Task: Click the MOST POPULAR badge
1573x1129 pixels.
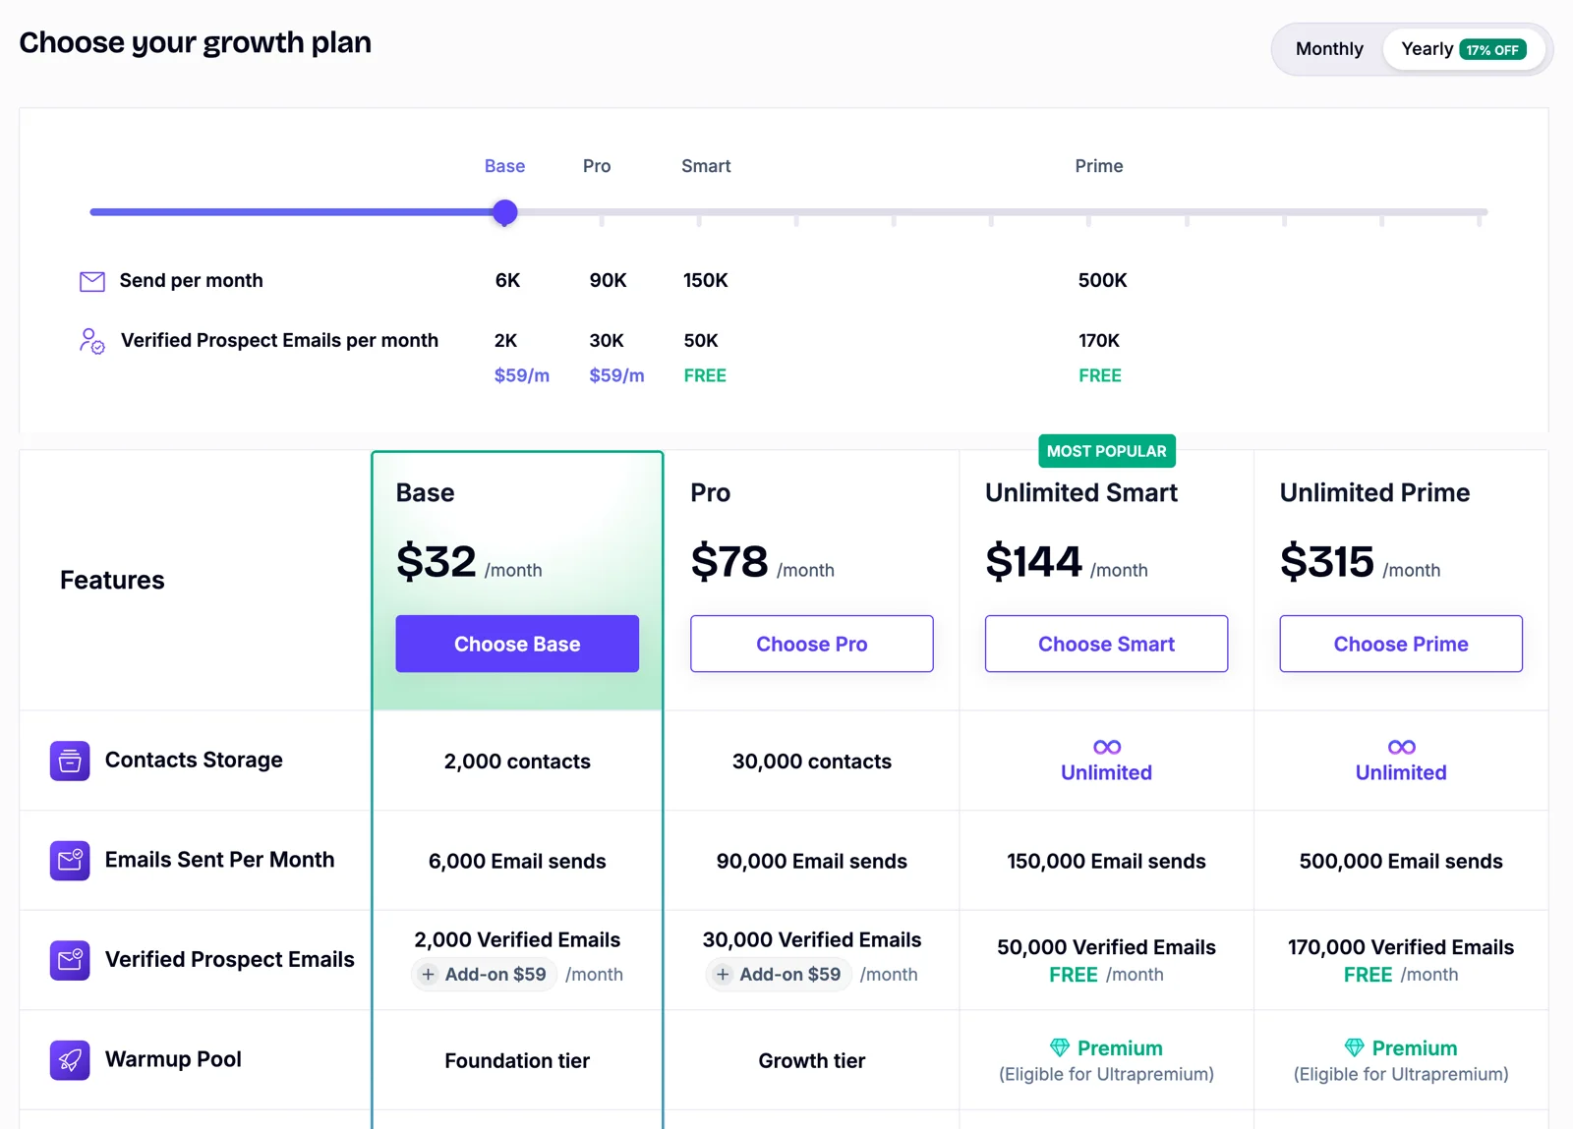Action: [1107, 451]
